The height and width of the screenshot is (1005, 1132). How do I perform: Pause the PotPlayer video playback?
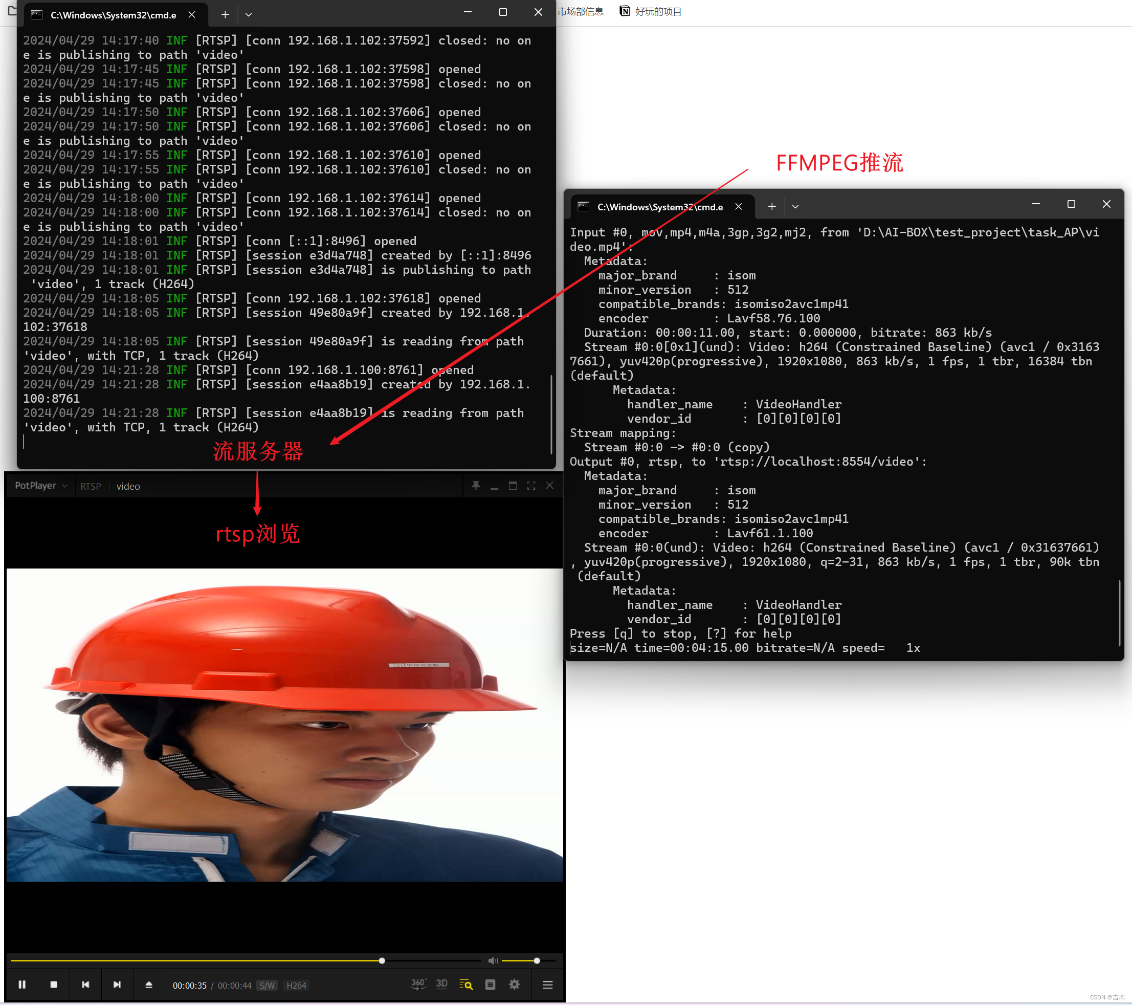(22, 985)
